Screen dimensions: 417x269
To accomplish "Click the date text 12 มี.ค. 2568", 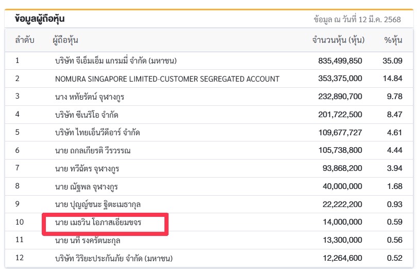I will (379, 20).
